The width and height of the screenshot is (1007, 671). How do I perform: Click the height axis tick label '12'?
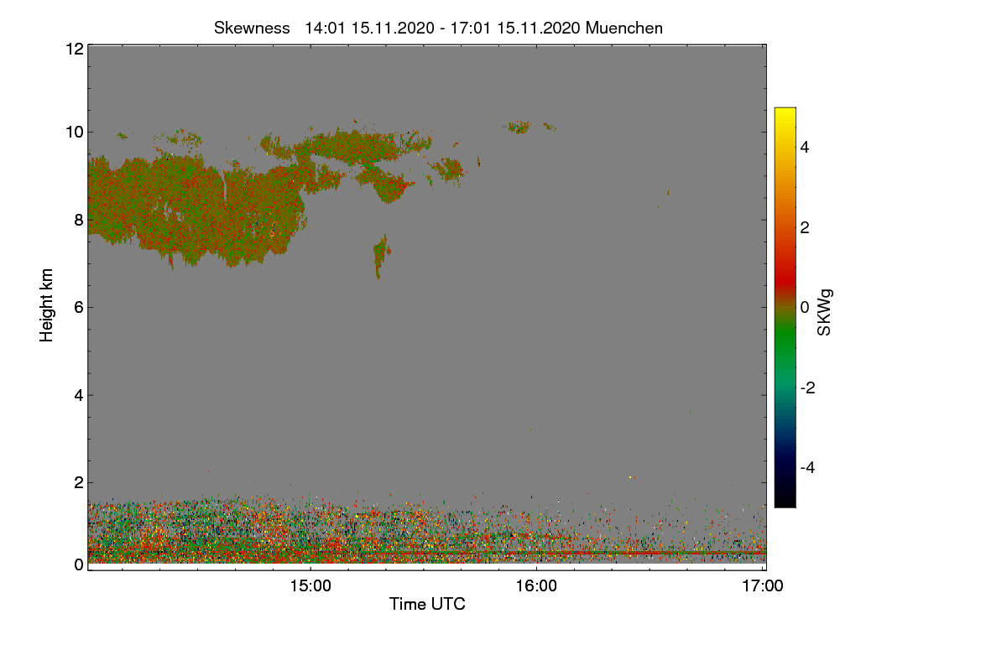coord(73,49)
